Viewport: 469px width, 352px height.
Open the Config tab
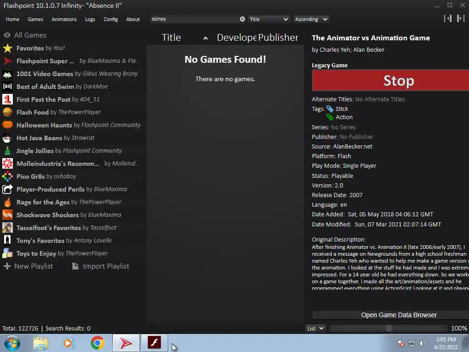[111, 19]
